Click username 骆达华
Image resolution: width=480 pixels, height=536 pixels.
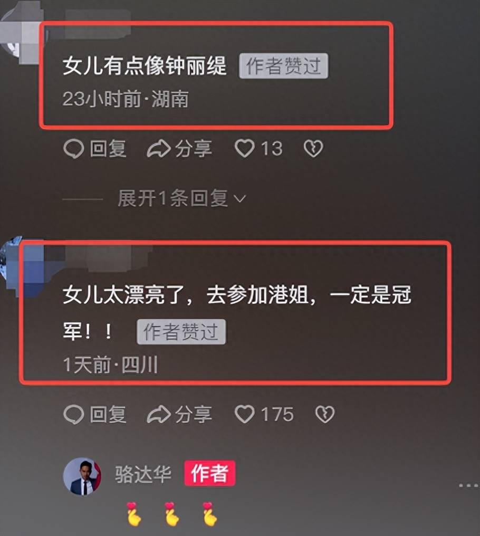[x=143, y=474]
